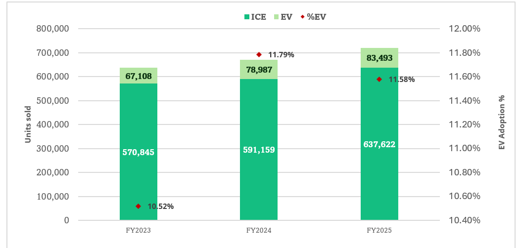Click the EV legend color swatch
This screenshot has height=248, width=520.
[275, 17]
